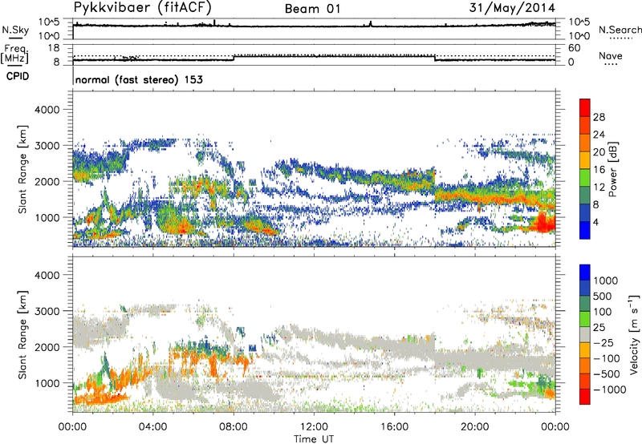Click the '28' tick on power colorbar
This screenshot has width=642, height=444.
599,117
